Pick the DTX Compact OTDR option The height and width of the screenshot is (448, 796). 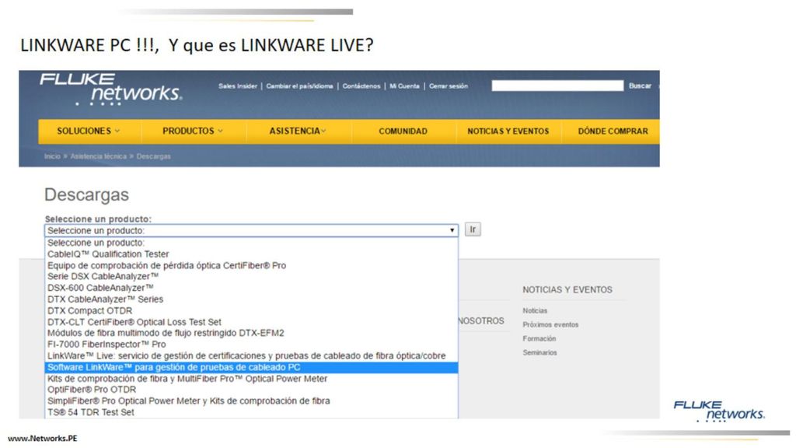click(x=251, y=310)
